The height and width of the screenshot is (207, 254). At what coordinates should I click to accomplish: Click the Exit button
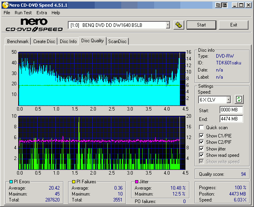pos(233,25)
